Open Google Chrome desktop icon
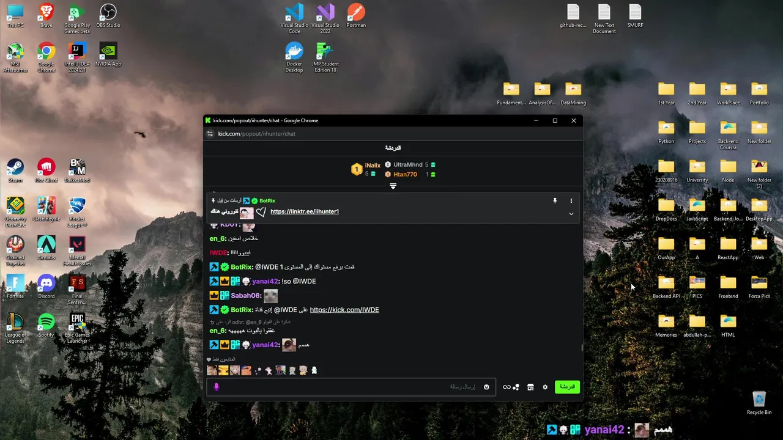Image resolution: width=783 pixels, height=440 pixels. coord(46,57)
